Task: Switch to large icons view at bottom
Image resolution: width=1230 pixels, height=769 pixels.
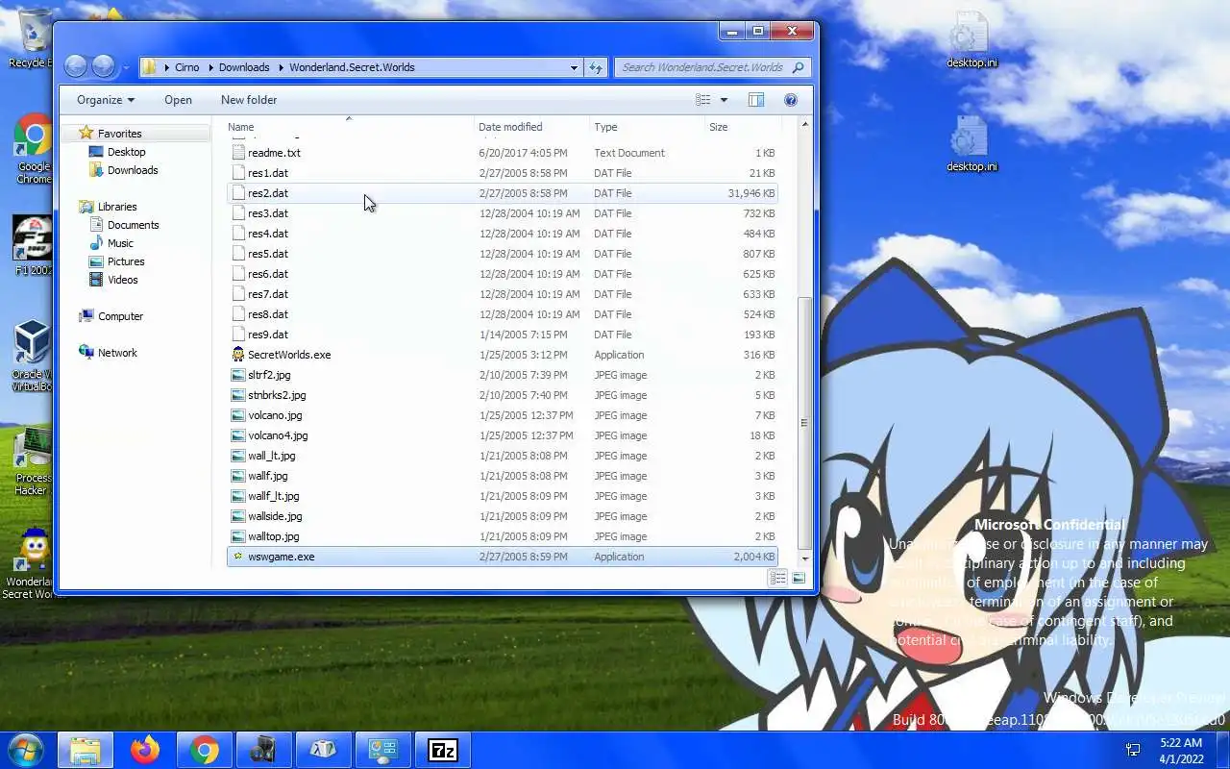Action: tap(799, 578)
